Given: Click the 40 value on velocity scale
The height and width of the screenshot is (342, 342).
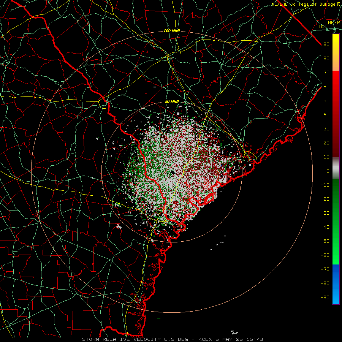Looking at the screenshot, I should pyautogui.click(x=326, y=115).
